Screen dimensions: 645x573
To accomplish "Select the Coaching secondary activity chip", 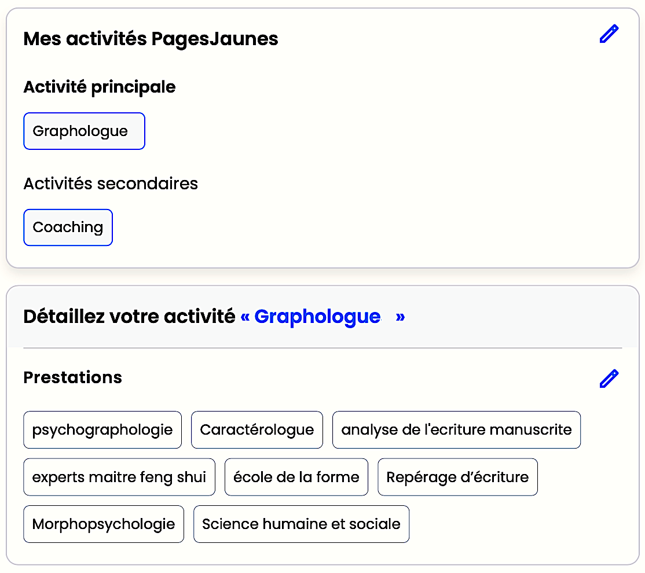I will pos(68,227).
